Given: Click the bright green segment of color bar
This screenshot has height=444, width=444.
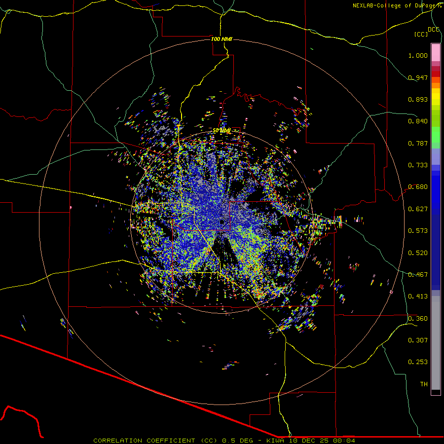Looking at the screenshot, I should (436, 135).
